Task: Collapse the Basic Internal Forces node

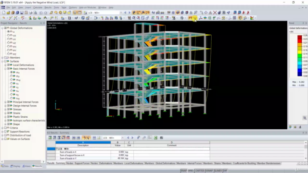Action: point(5,69)
